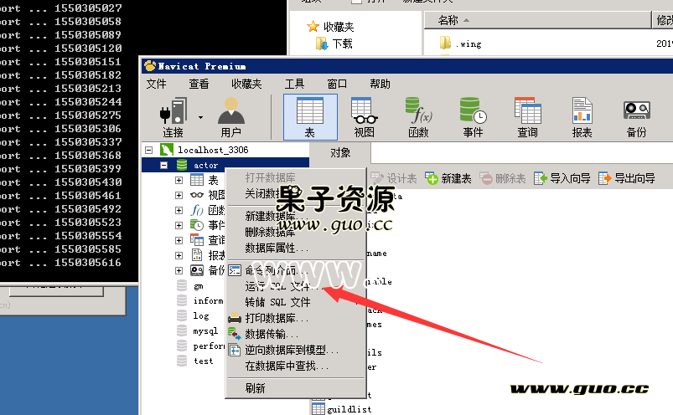Select the performance_schema database

pos(209,346)
